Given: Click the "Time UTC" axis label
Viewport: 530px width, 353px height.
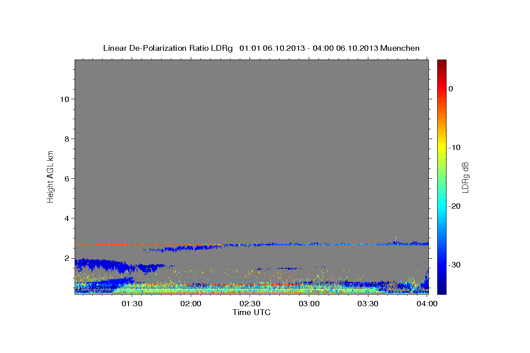Looking at the screenshot, I should tap(251, 312).
